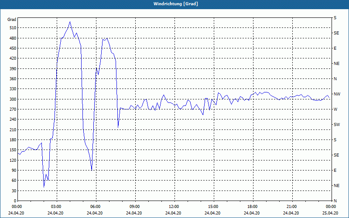The image size is (349, 218).
Task: Click the 15:00 time label
Action: tap(212, 206)
